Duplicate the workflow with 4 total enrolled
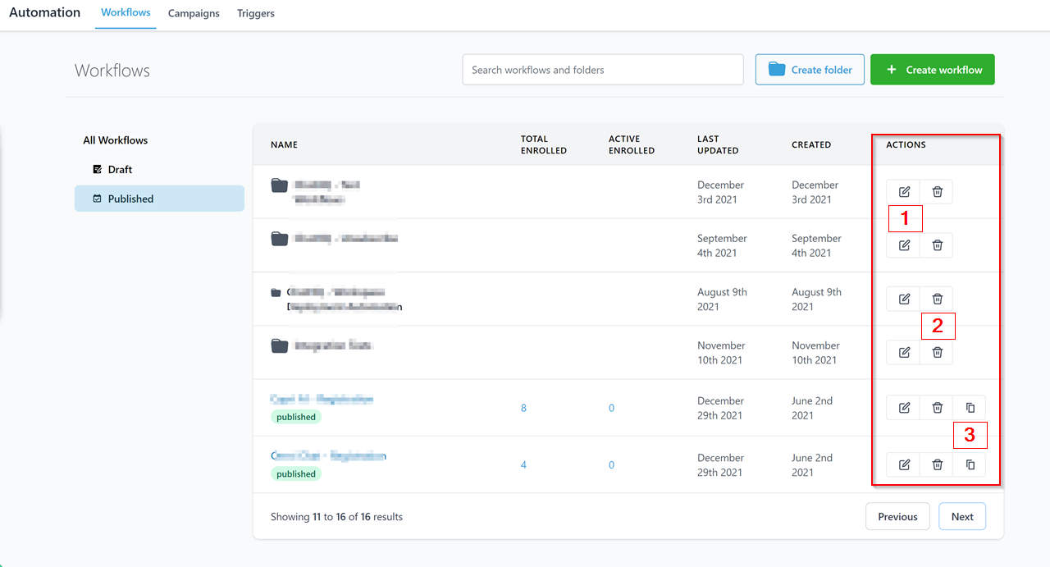The image size is (1050, 567). (x=970, y=465)
